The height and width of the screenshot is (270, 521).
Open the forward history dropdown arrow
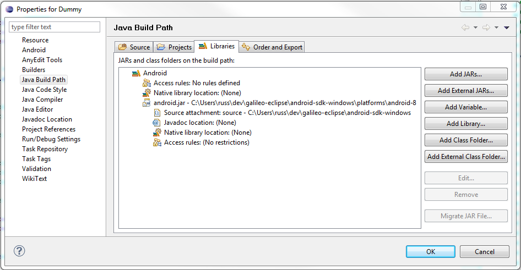pos(496,27)
